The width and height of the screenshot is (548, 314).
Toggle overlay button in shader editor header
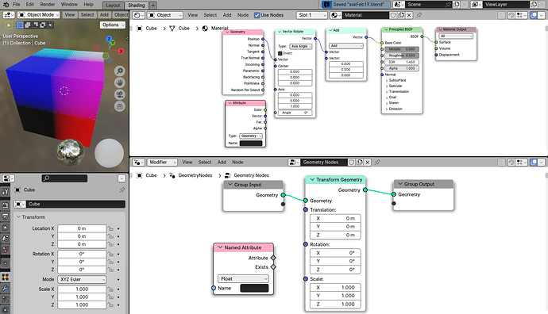tap(534, 15)
